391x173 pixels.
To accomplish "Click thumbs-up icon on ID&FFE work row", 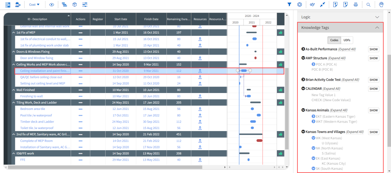I will [280, 153].
